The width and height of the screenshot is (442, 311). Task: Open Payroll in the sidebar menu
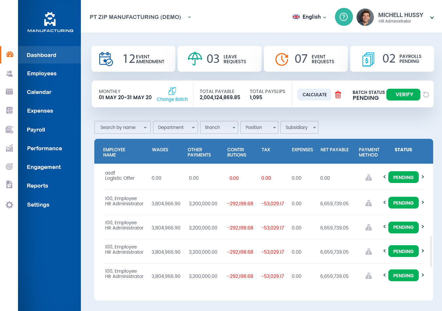(36, 130)
